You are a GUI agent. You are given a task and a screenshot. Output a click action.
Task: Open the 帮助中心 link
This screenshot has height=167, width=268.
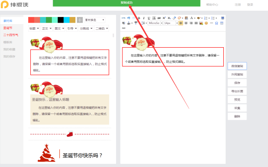click(212, 4)
